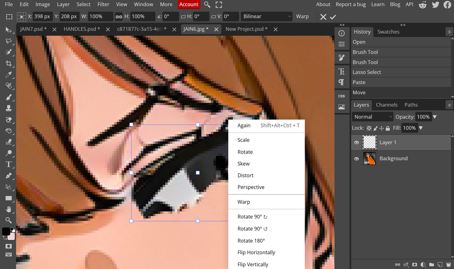Choose the Eyedropper tool

pos(9,75)
